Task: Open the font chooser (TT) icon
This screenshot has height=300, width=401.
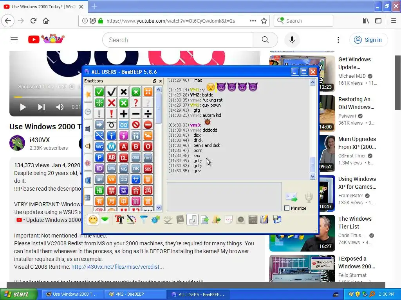Action: coord(119,220)
